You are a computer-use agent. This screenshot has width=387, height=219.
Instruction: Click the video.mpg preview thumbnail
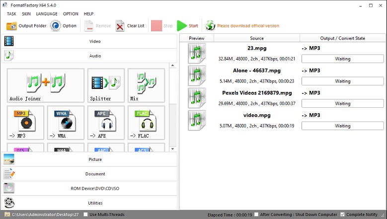coord(197,120)
